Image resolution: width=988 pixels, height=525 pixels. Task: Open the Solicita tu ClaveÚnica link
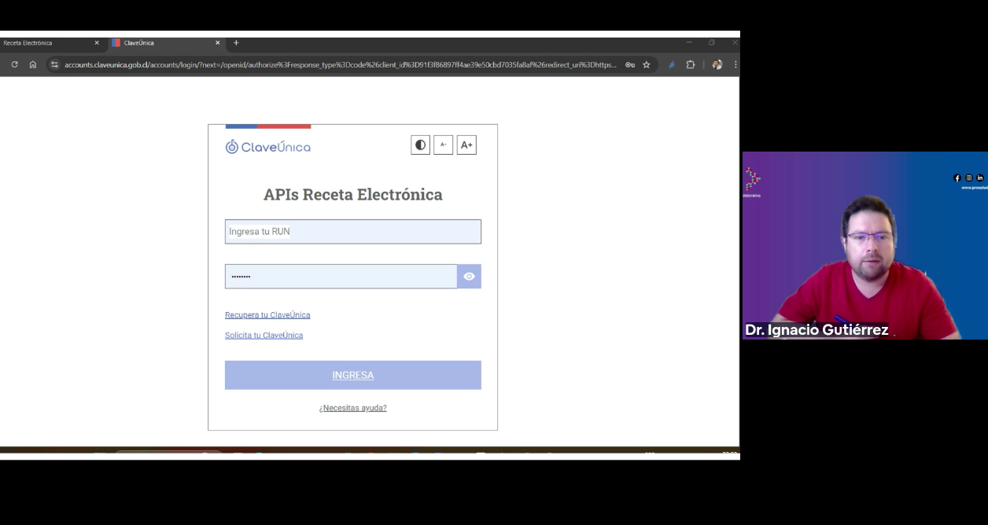264,336
